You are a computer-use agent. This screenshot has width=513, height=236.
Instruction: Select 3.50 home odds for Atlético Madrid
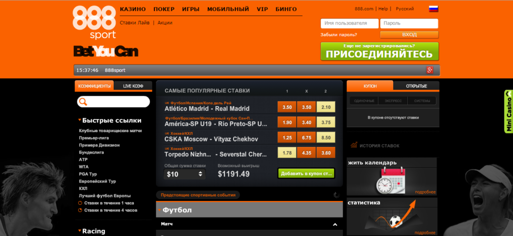pos(287,106)
